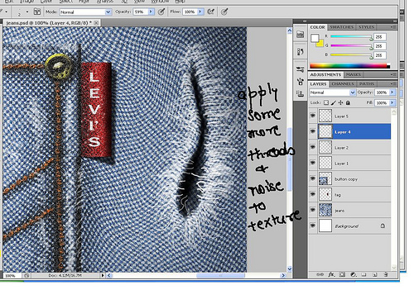Open the brush panel toggle icon

click(37, 12)
